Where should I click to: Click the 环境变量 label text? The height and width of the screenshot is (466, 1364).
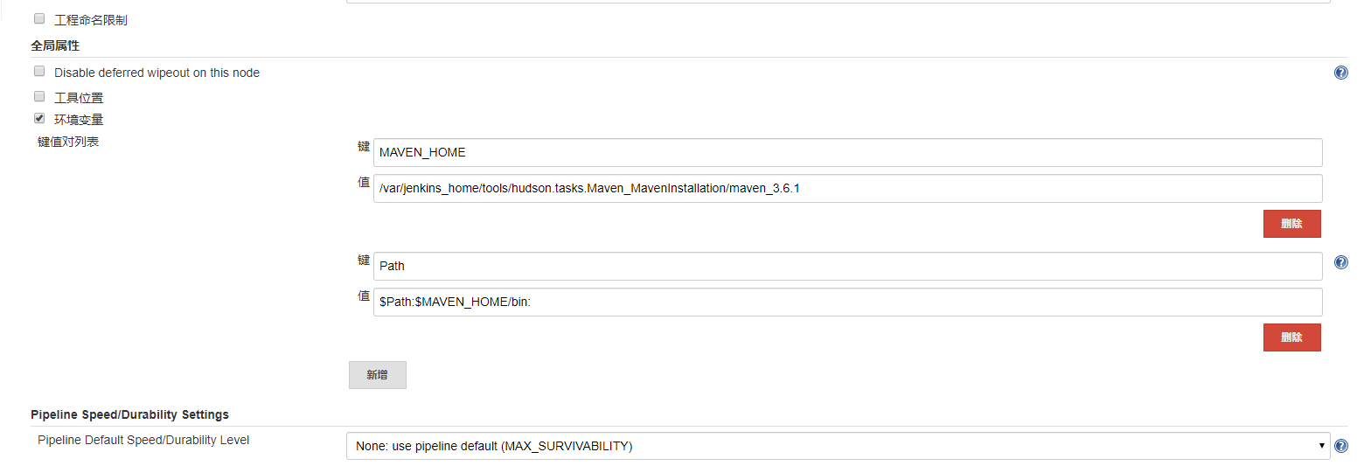79,120
